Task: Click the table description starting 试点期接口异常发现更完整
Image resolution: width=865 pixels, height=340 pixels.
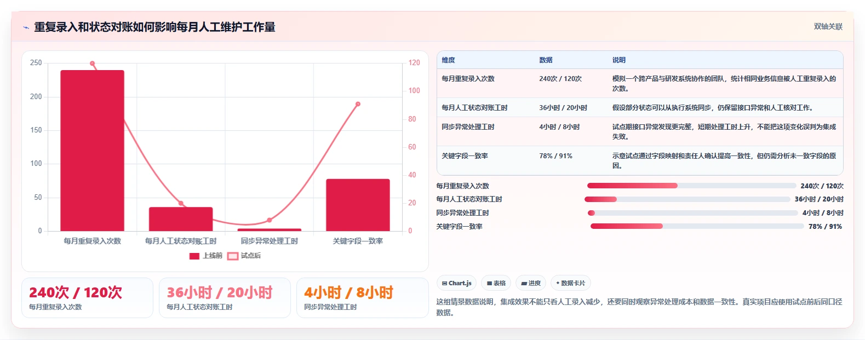Action: click(x=724, y=132)
